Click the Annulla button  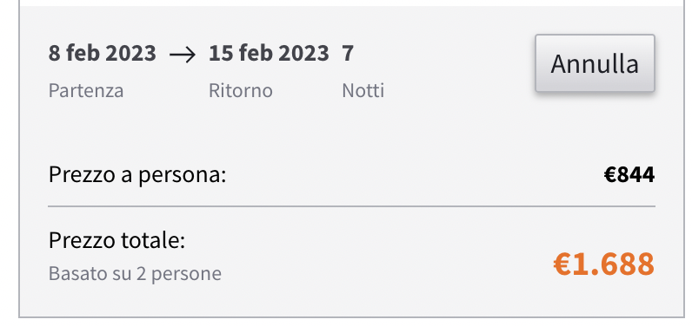point(595,63)
